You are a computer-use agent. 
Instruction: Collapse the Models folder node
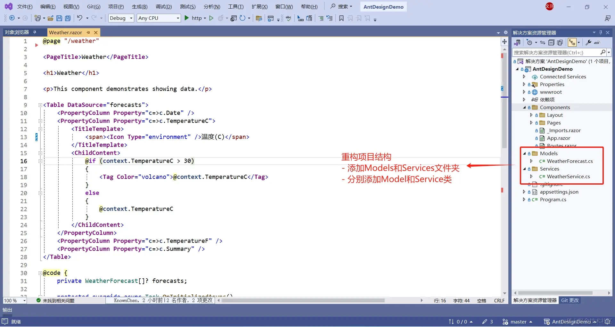point(524,154)
